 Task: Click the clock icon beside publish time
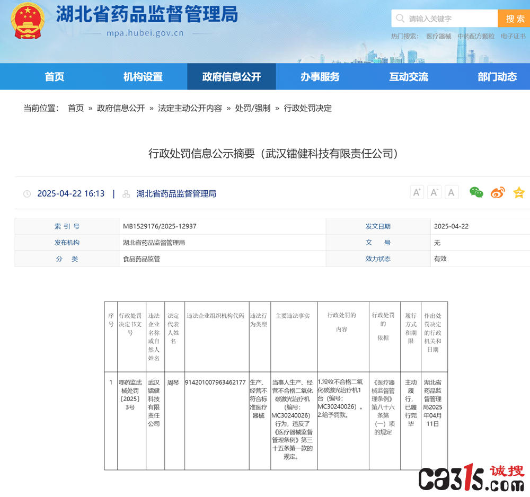click(27, 194)
